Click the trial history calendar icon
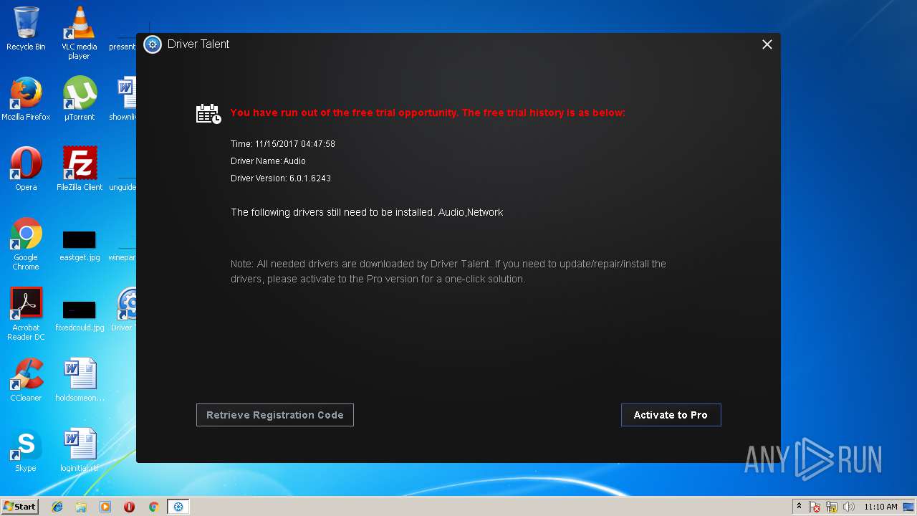This screenshot has width=917, height=516. tap(208, 114)
